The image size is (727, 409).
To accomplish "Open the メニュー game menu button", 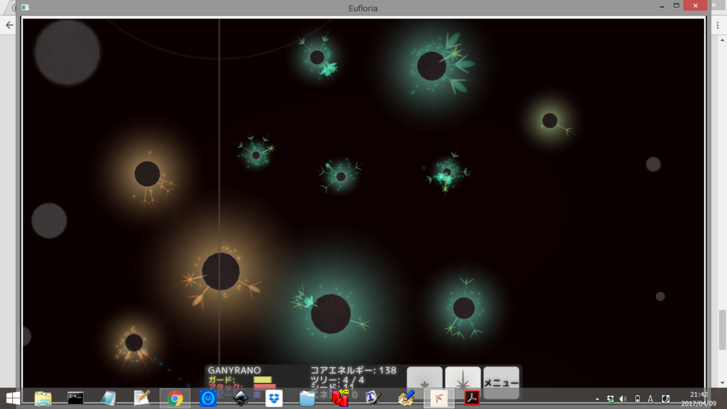I will point(501,382).
